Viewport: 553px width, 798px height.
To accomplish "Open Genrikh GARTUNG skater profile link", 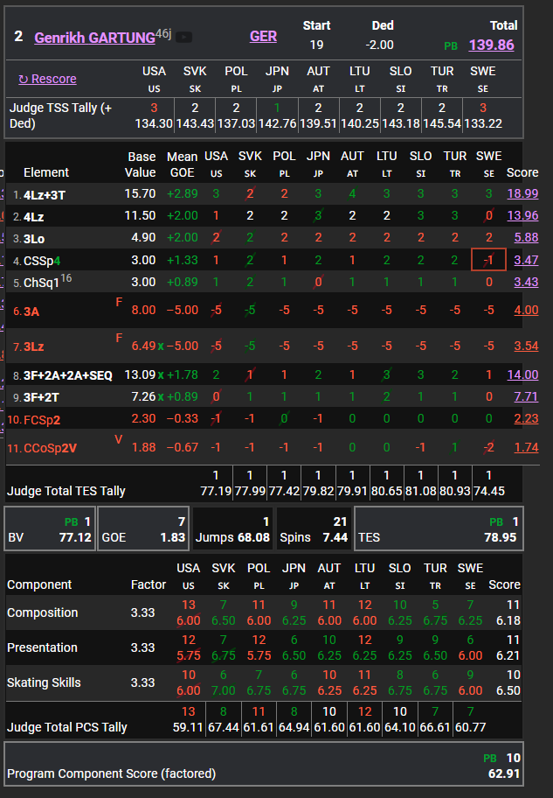I will pos(93,37).
